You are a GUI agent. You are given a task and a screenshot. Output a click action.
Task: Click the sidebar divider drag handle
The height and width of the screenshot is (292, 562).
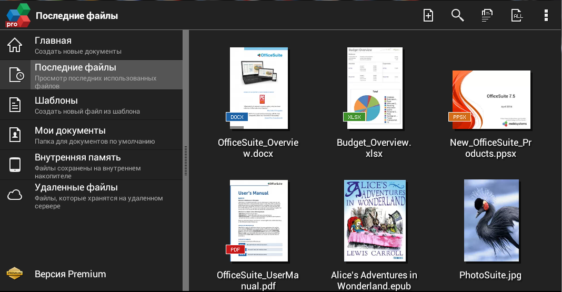(185, 157)
